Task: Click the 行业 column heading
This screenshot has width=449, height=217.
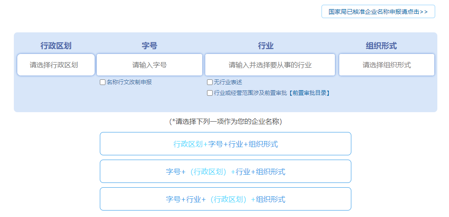Action: [x=266, y=46]
